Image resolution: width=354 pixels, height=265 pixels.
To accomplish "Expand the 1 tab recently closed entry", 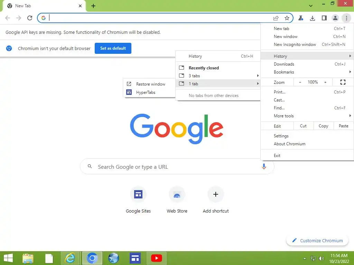I will [218, 84].
